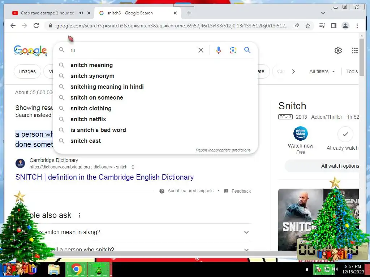This screenshot has width=370, height=277.
Task: Expand call a person who snitch question
Action: pos(133,249)
